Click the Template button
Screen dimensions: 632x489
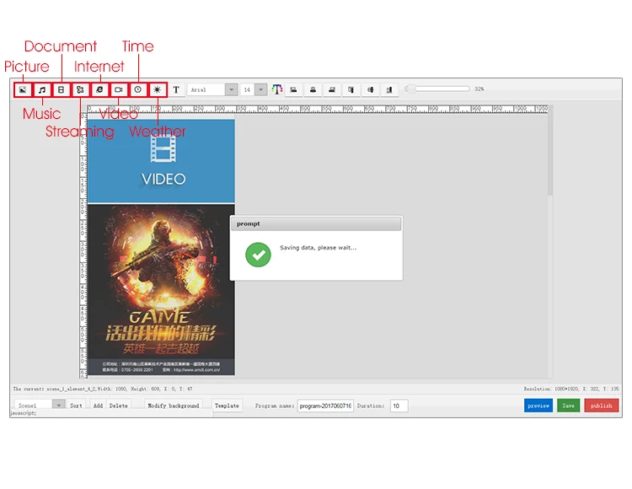coord(227,406)
